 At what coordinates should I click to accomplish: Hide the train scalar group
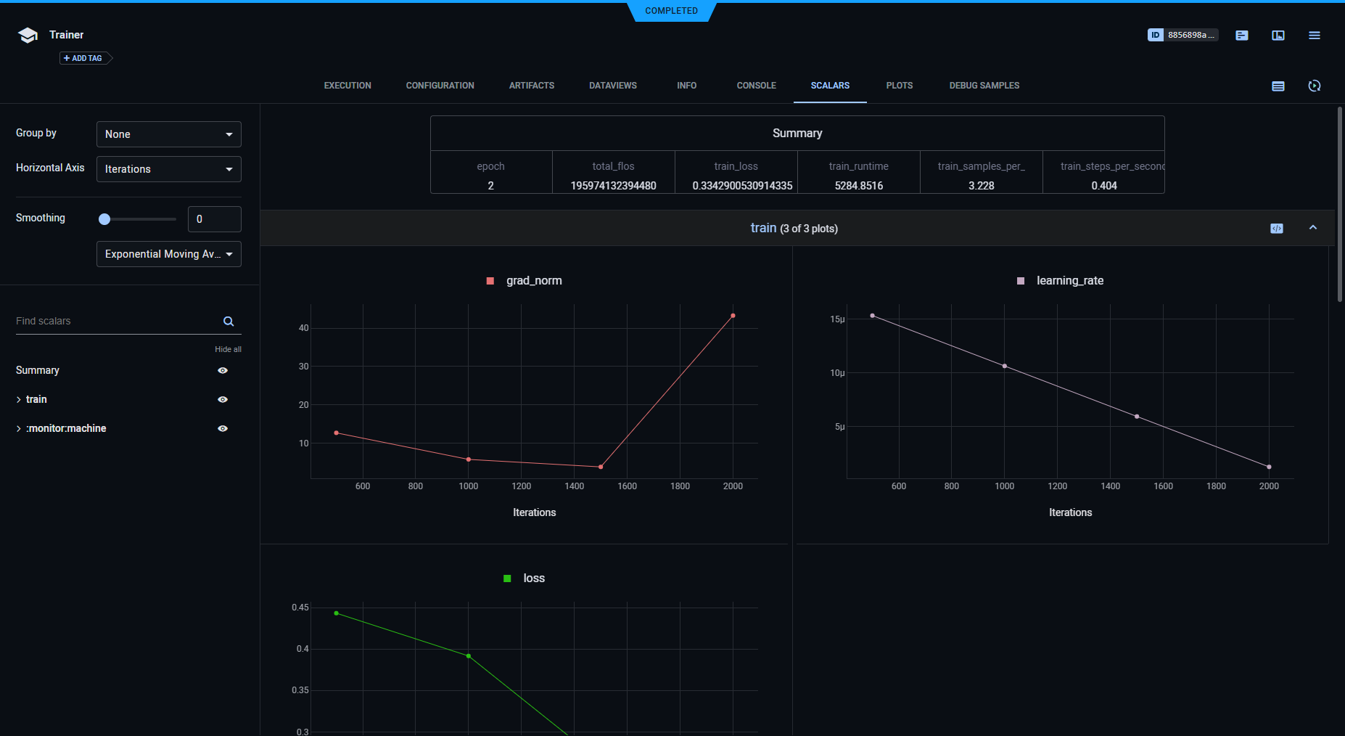tap(223, 399)
